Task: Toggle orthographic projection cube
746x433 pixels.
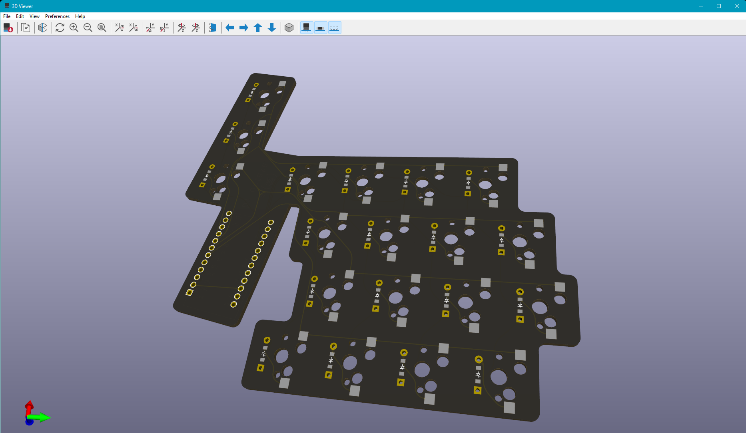Action: [x=289, y=28]
